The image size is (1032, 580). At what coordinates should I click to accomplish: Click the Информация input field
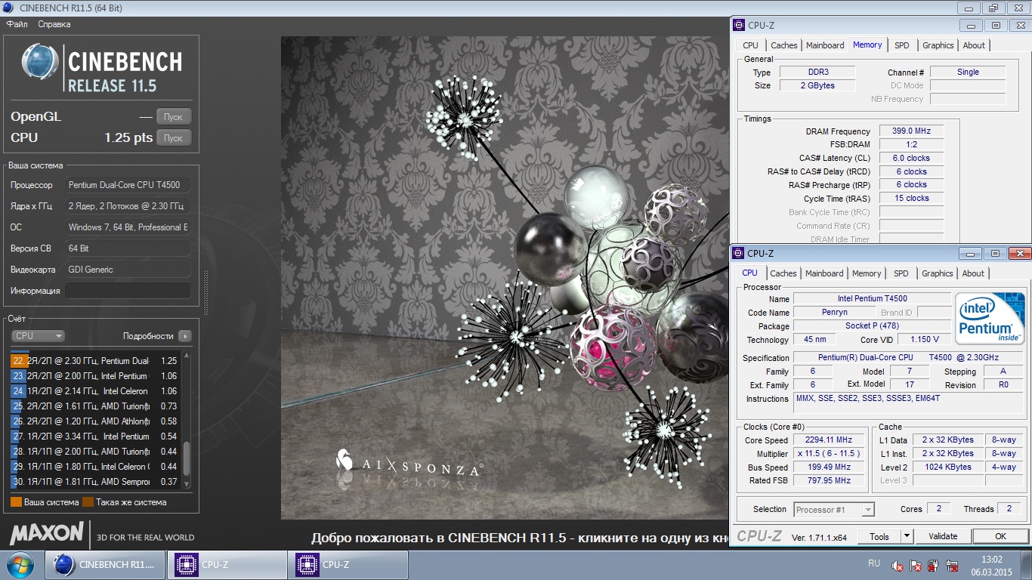(x=128, y=291)
